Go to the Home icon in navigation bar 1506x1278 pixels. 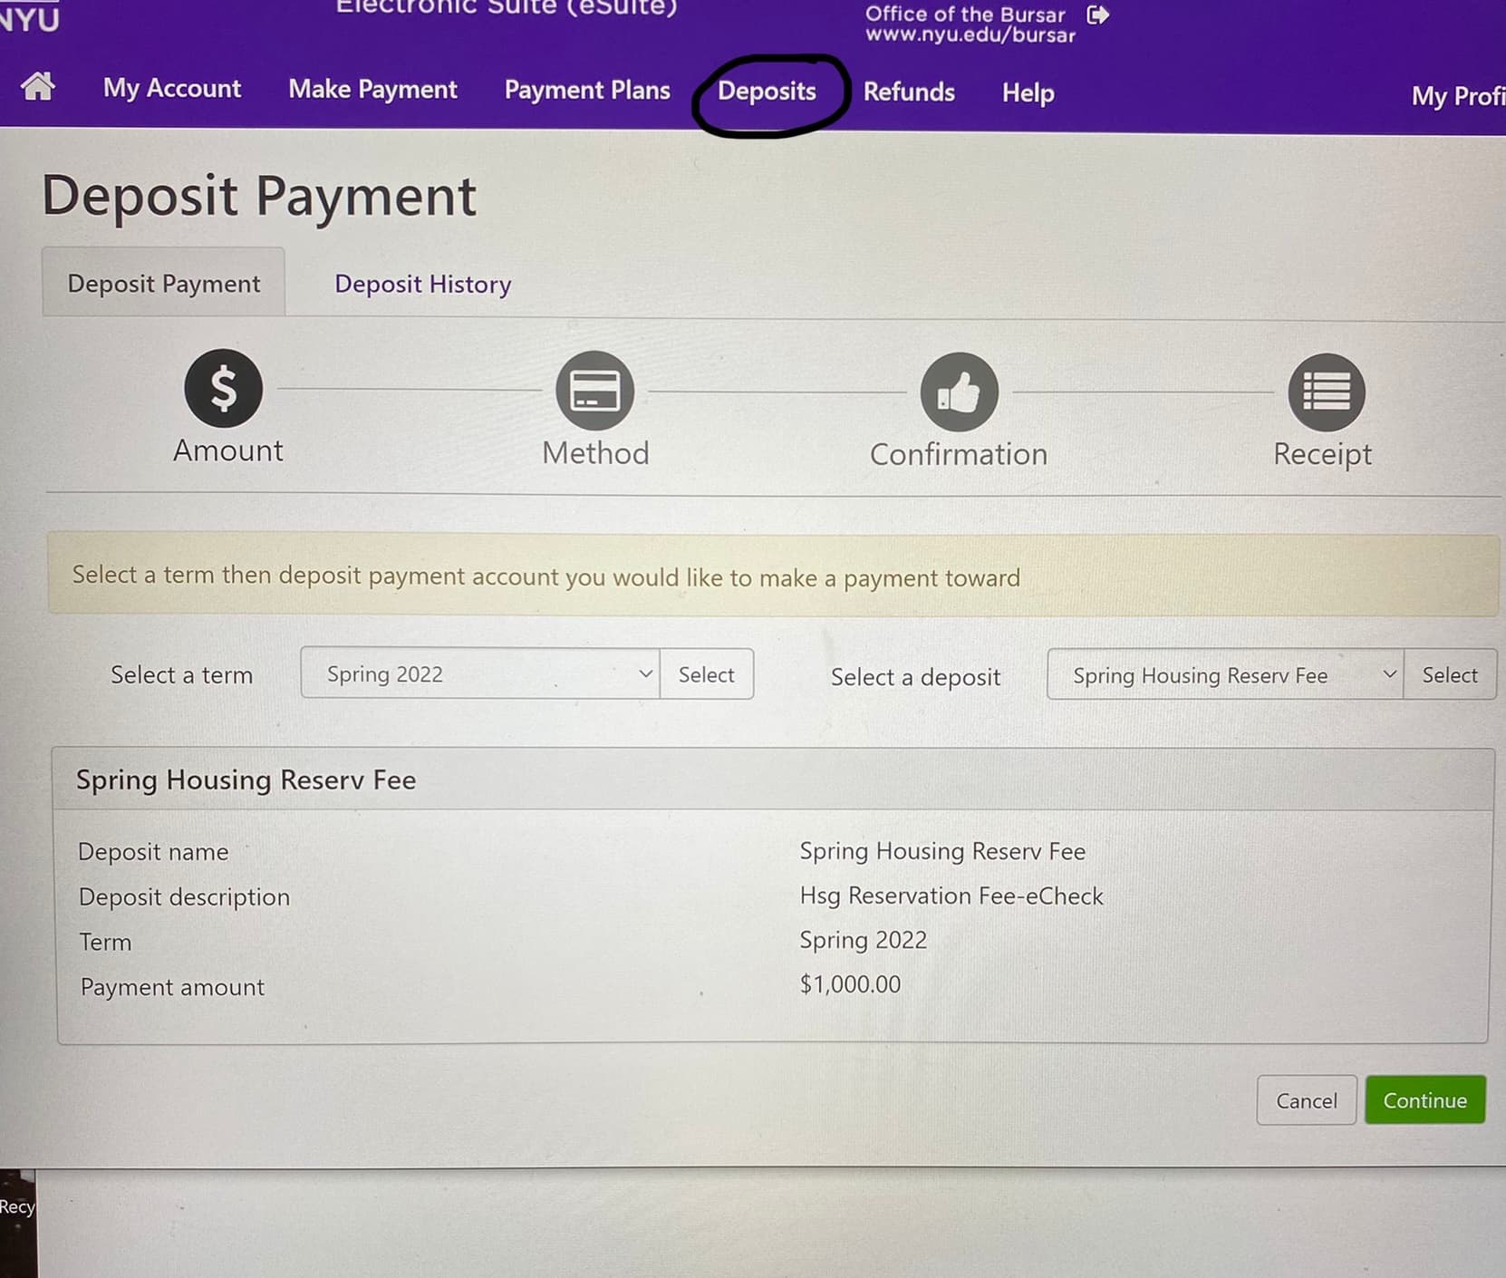(37, 86)
